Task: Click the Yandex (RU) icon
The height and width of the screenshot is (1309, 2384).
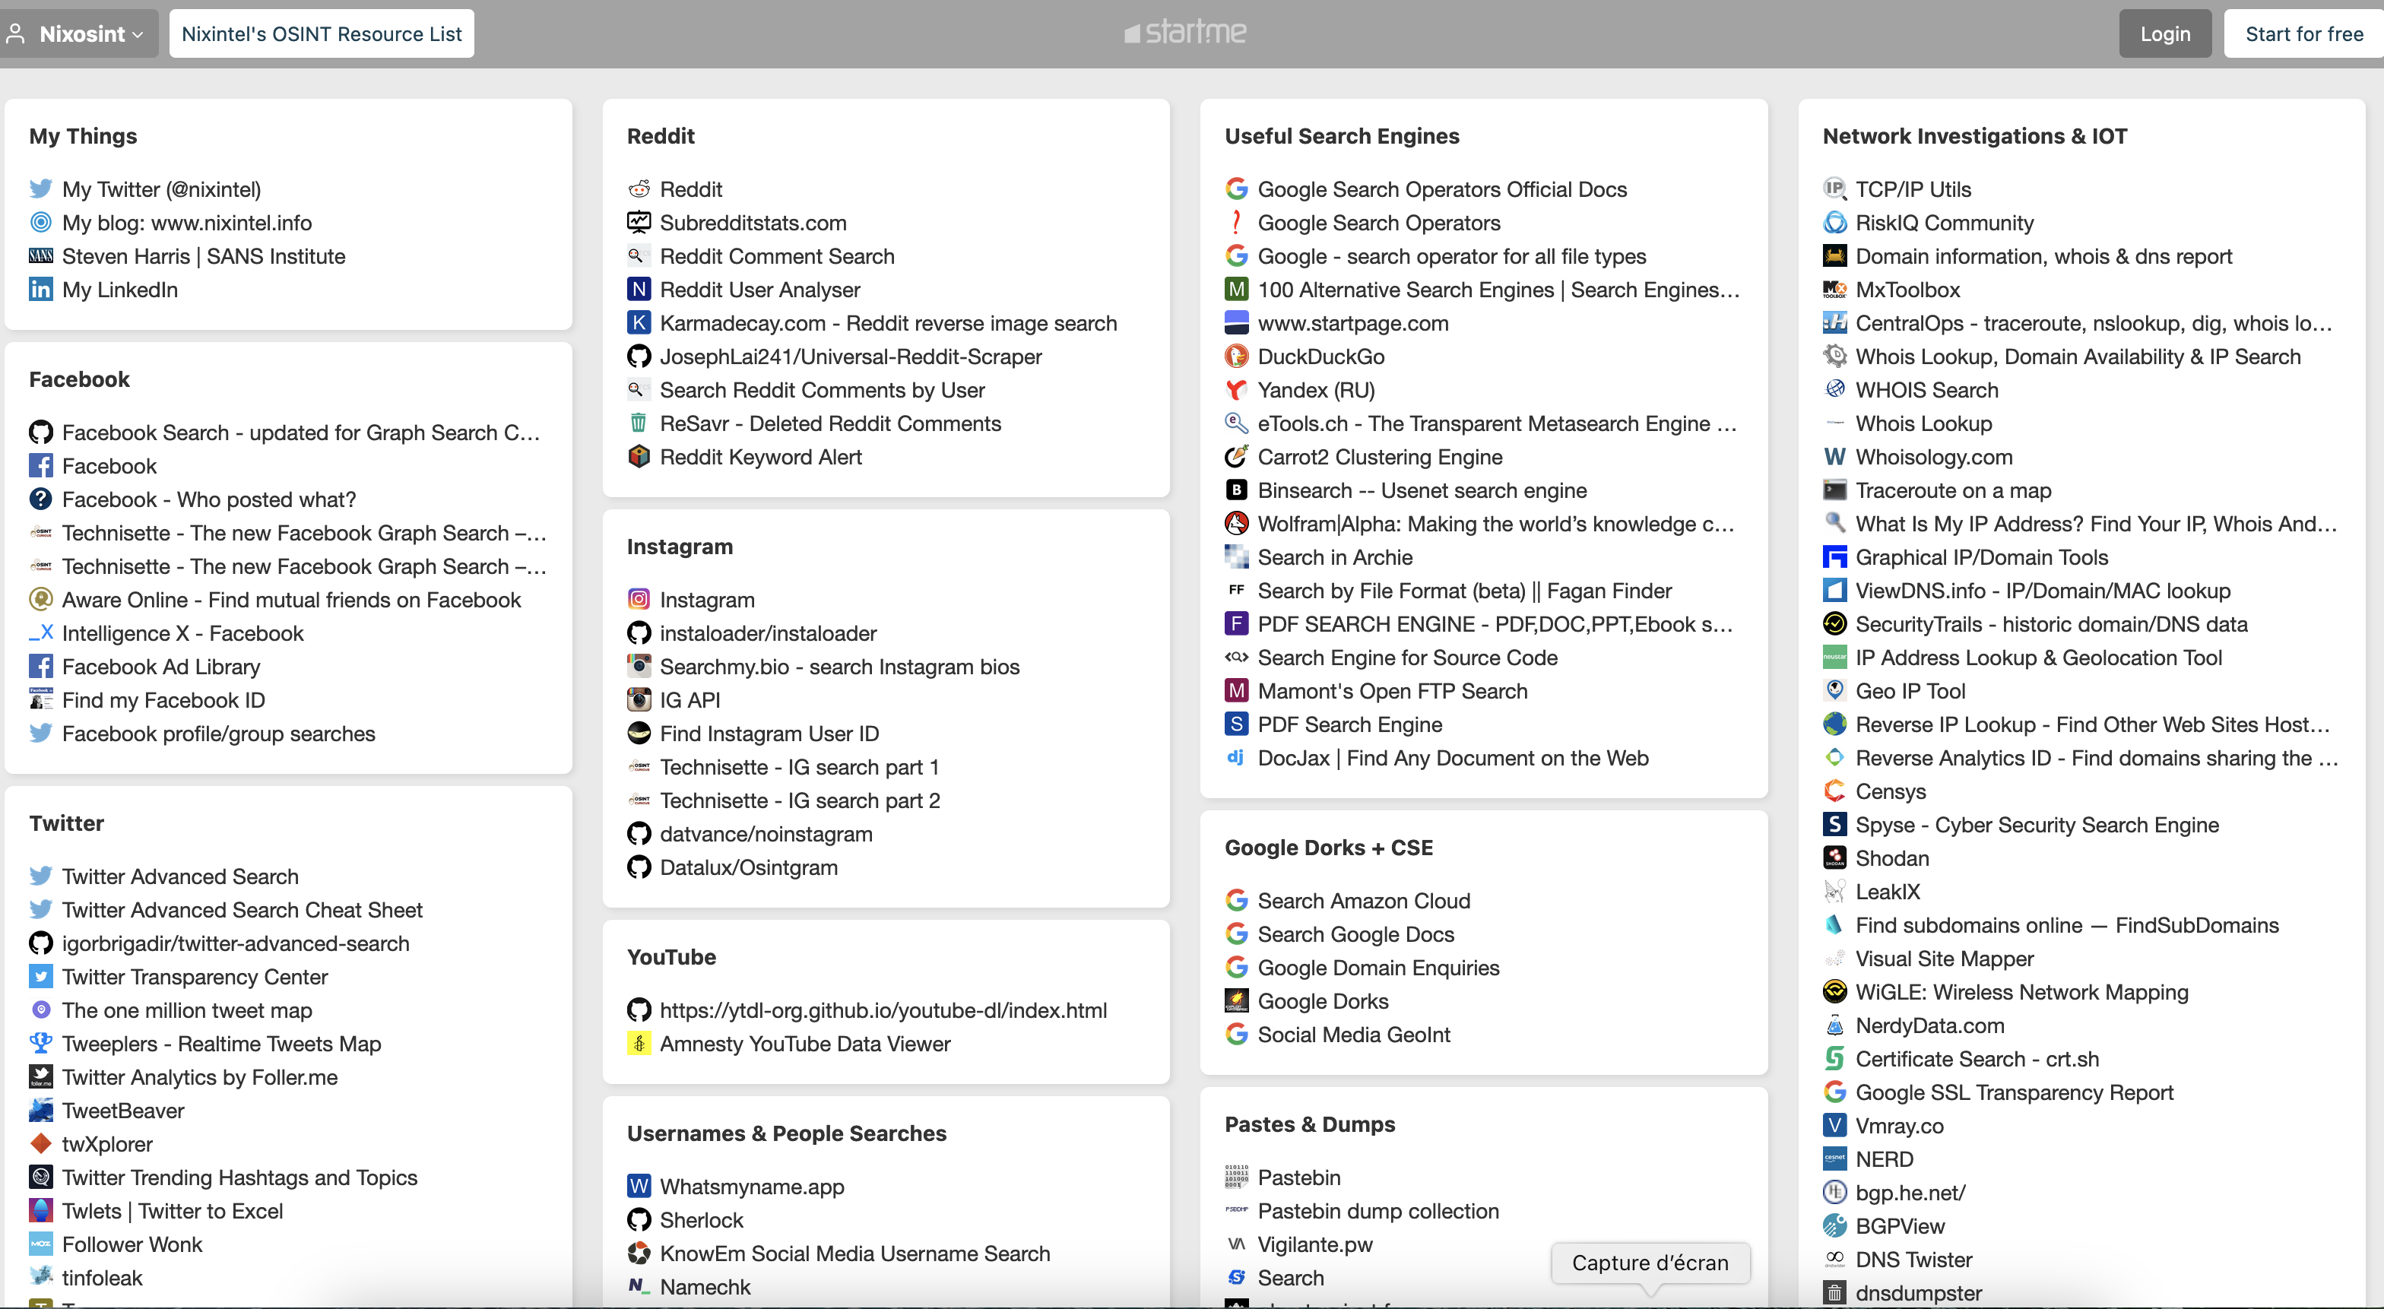Action: (1236, 390)
